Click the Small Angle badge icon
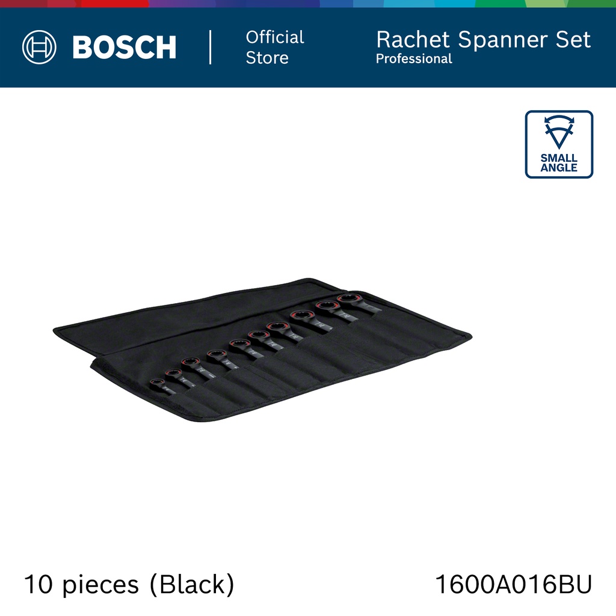This screenshot has height=616, width=616. pos(559,144)
